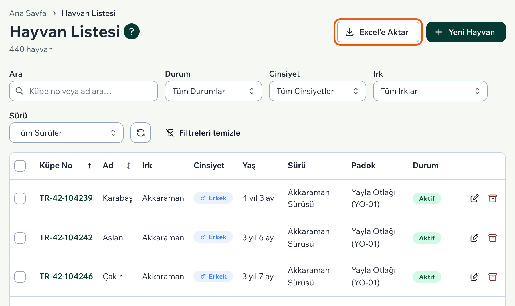Open the Tüm Durumlar dropdown
Screen dimensions: 515x306
click(x=213, y=91)
